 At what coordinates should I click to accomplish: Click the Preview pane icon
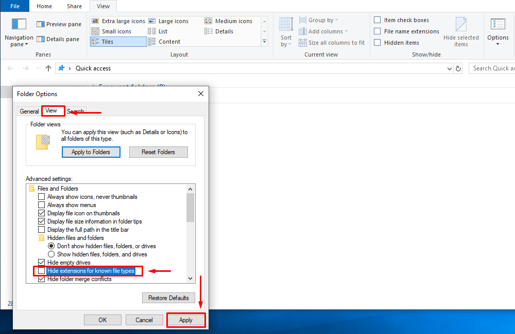[40, 24]
